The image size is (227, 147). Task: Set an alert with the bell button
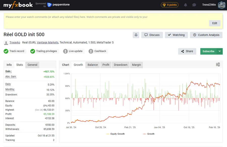click(136, 35)
